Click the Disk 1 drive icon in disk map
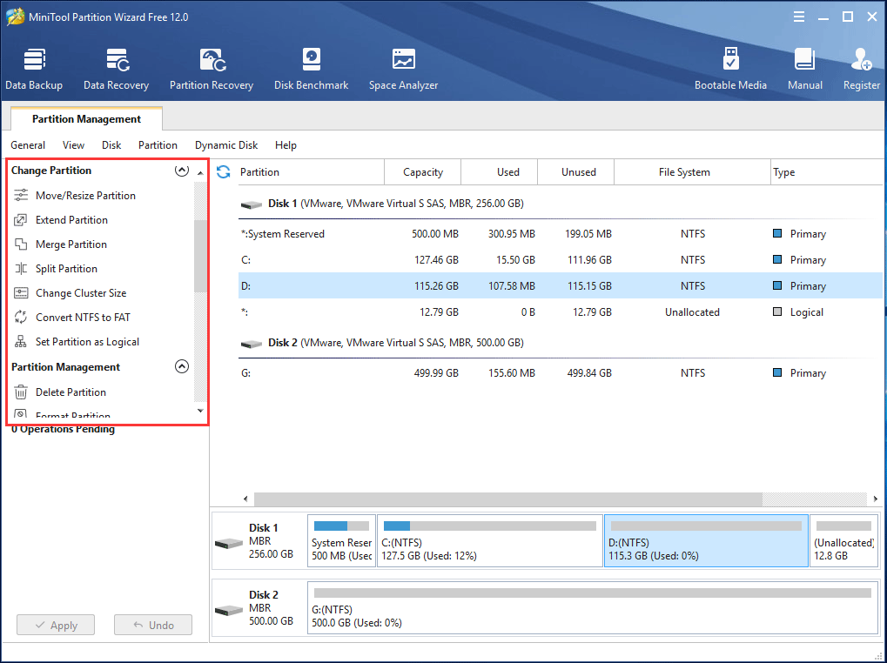Screen dimensions: 887x663 coord(229,543)
